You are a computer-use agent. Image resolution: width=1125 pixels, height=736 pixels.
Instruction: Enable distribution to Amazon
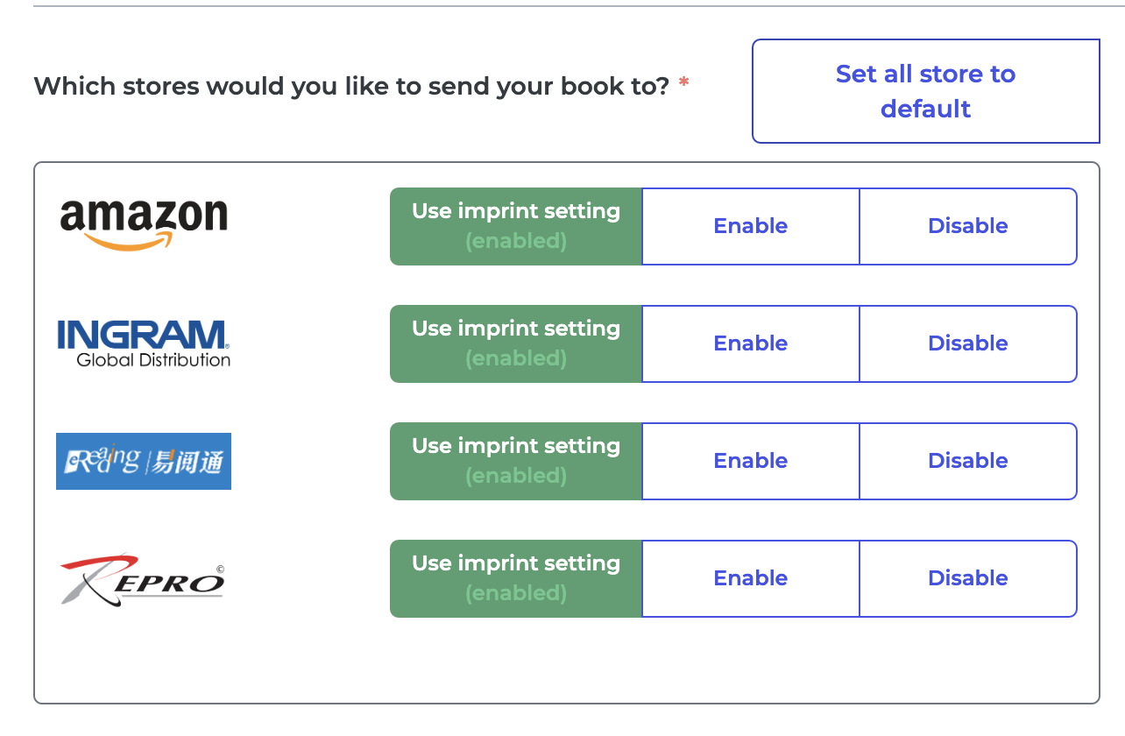click(750, 226)
